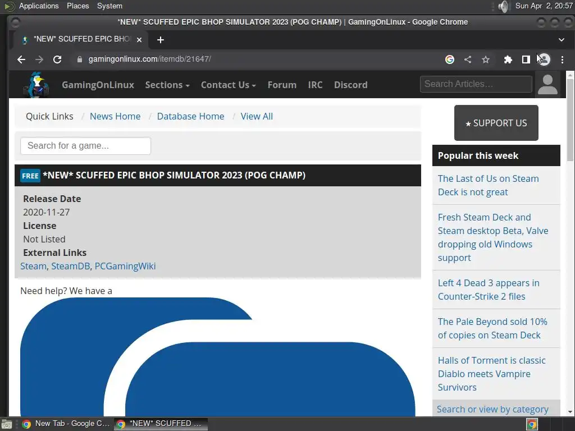Open the IRC nav link
The width and height of the screenshot is (575, 431).
(x=315, y=85)
